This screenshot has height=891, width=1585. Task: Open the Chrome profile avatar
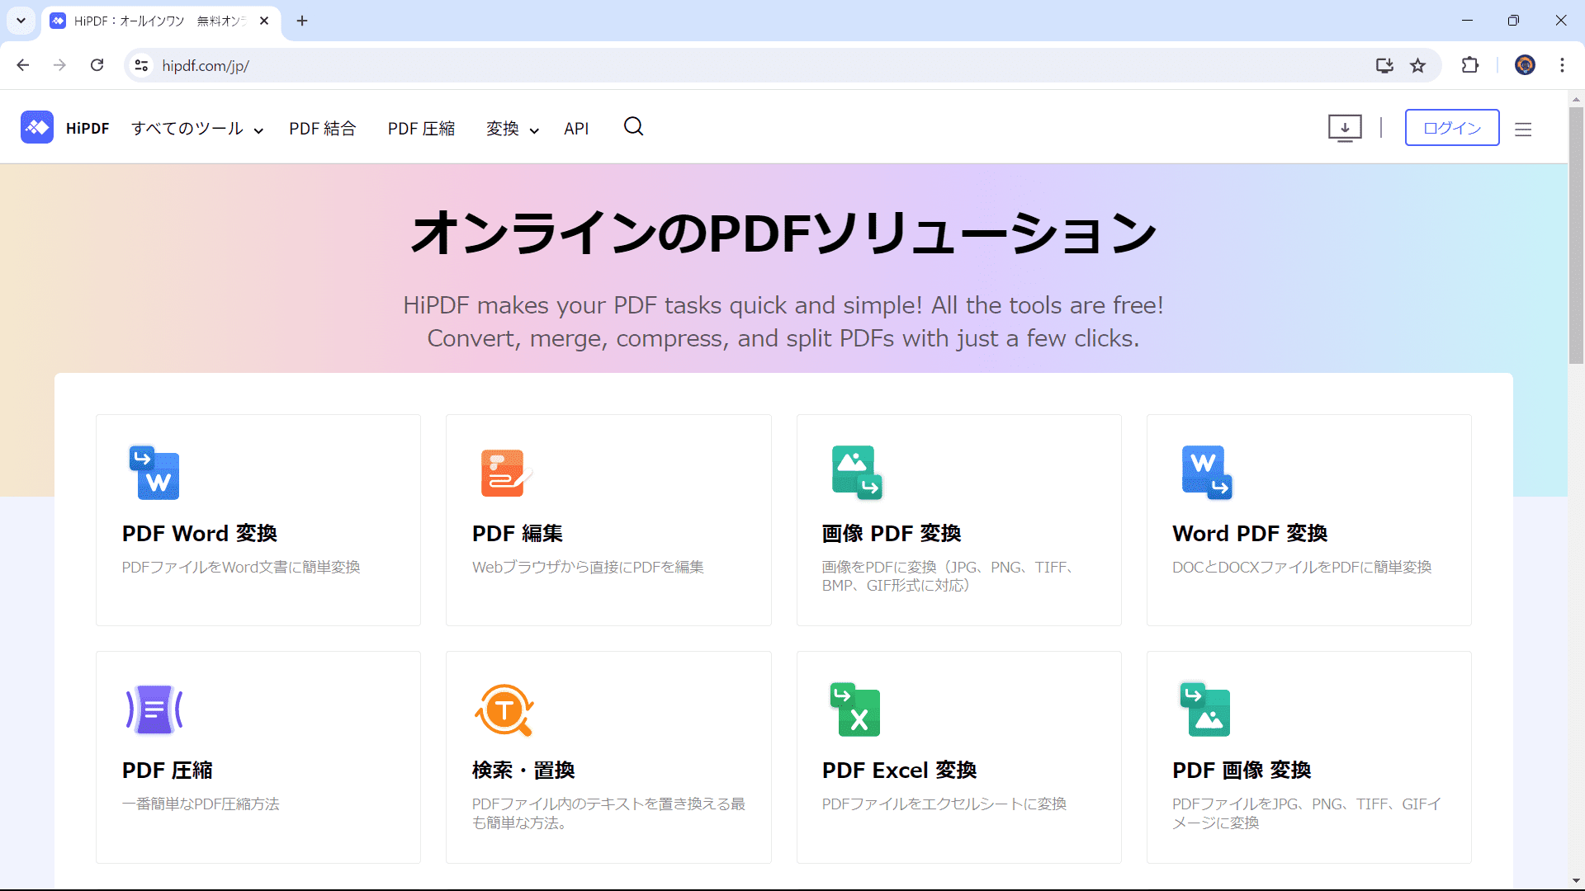point(1525,65)
